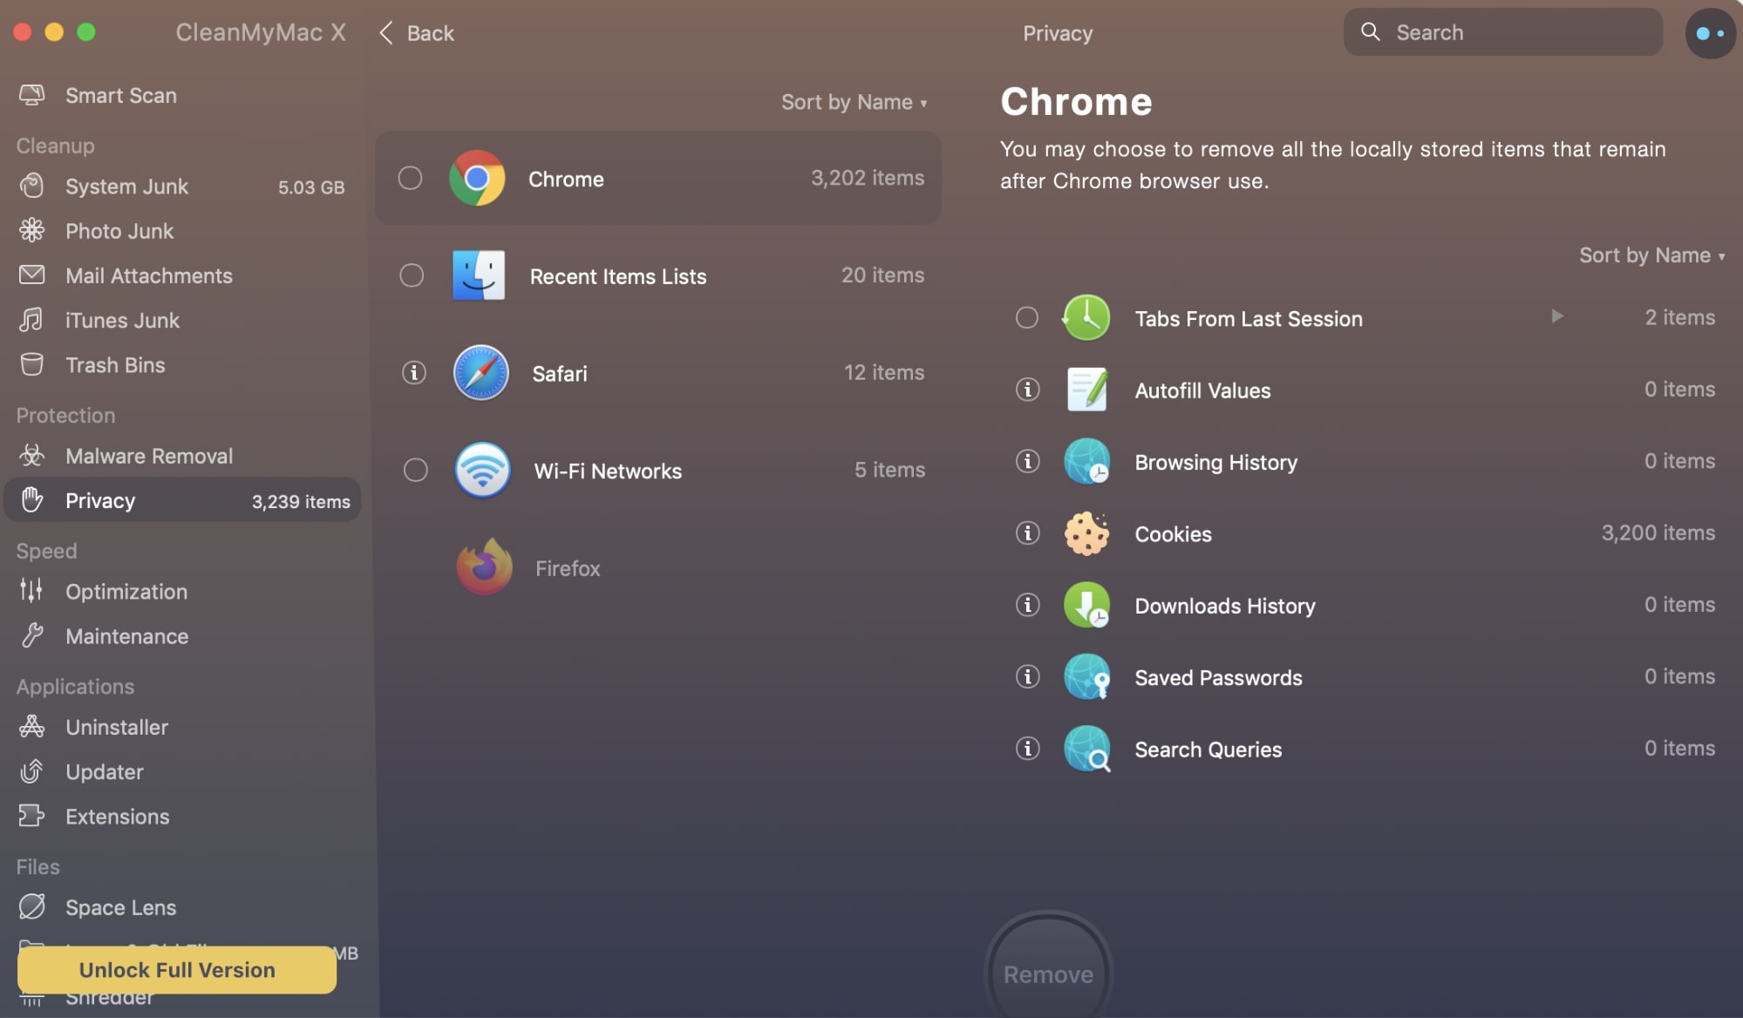Click the Browsing History globe icon
The width and height of the screenshot is (1743, 1018).
[x=1086, y=461]
